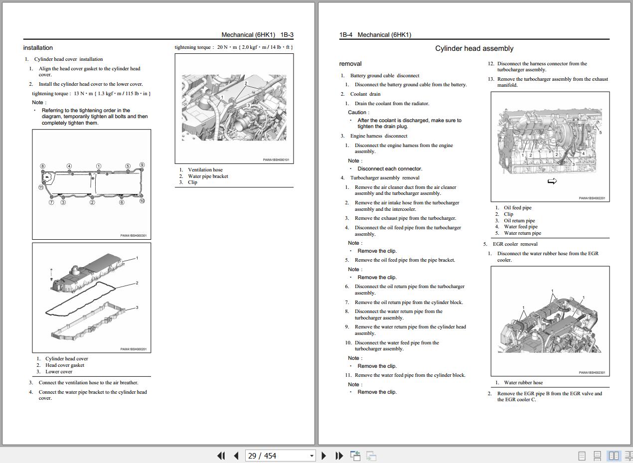
Task: Click figure code PAWA1BSH002201
Action: click(x=592, y=198)
